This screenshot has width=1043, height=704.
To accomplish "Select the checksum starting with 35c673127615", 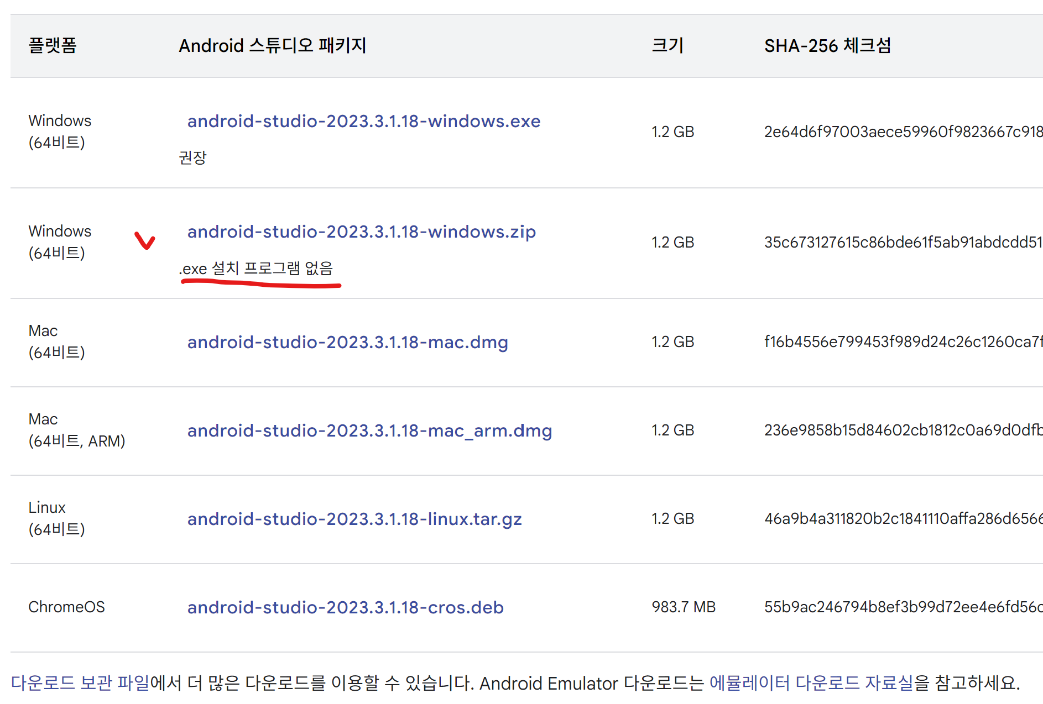I will pyautogui.click(x=903, y=242).
